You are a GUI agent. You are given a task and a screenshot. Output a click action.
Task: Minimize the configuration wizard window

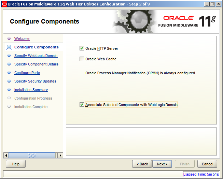click(x=207, y=4)
